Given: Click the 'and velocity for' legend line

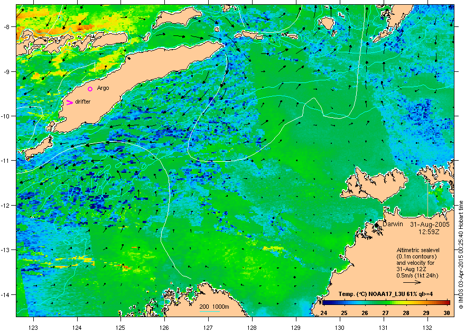Looking at the screenshot, I should coord(415,263).
